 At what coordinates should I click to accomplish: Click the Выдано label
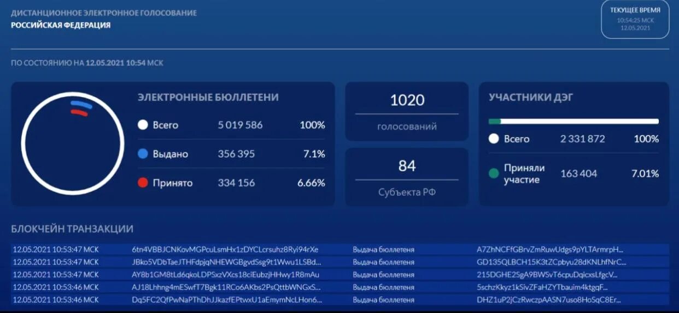point(171,154)
